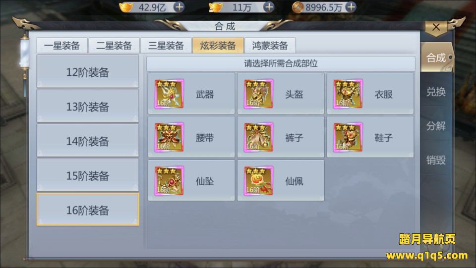The width and height of the screenshot is (476, 268).
Task: Add coins with plus beside 8996.5万
Action: (x=351, y=7)
